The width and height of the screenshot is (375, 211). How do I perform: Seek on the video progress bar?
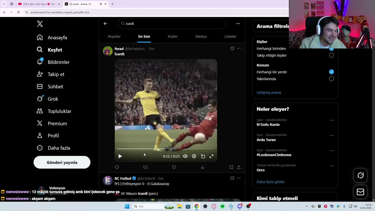[x=166, y=149]
